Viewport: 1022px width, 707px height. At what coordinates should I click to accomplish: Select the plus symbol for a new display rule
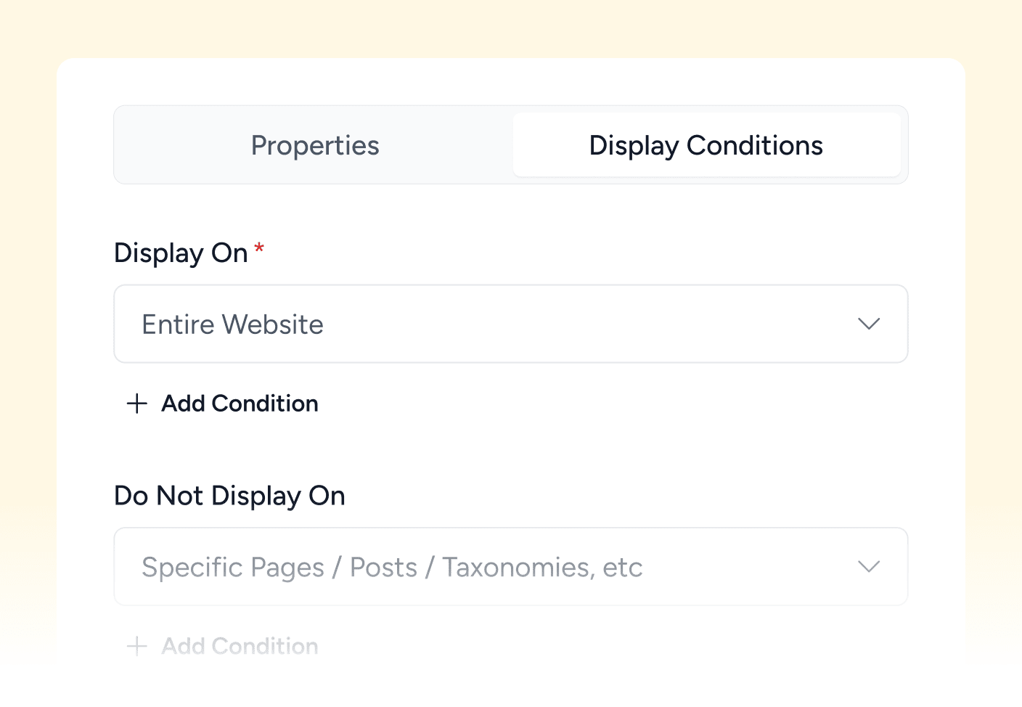click(x=136, y=404)
